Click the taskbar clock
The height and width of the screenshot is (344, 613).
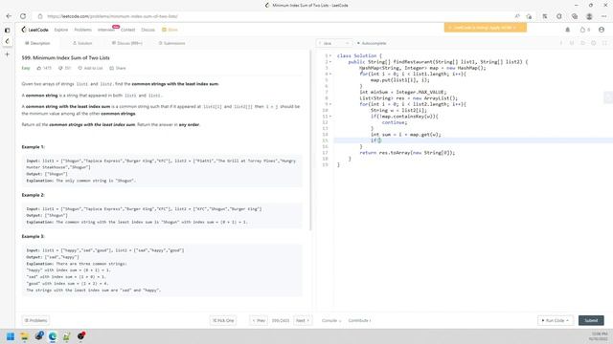[599, 336]
